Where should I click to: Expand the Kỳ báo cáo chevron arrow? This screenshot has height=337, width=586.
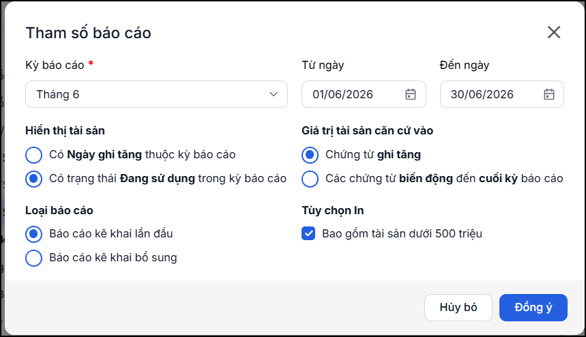(274, 94)
